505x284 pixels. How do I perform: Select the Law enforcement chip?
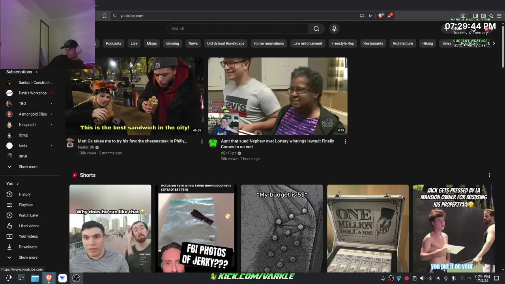click(x=308, y=43)
